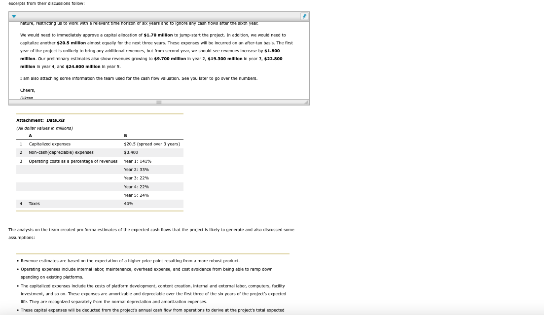Open the Data.xls attachment label

(x=55, y=120)
